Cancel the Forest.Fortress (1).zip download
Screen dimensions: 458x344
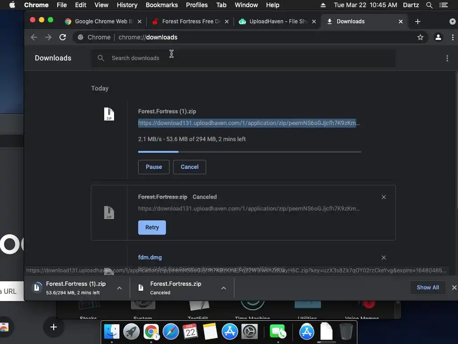pyautogui.click(x=190, y=167)
